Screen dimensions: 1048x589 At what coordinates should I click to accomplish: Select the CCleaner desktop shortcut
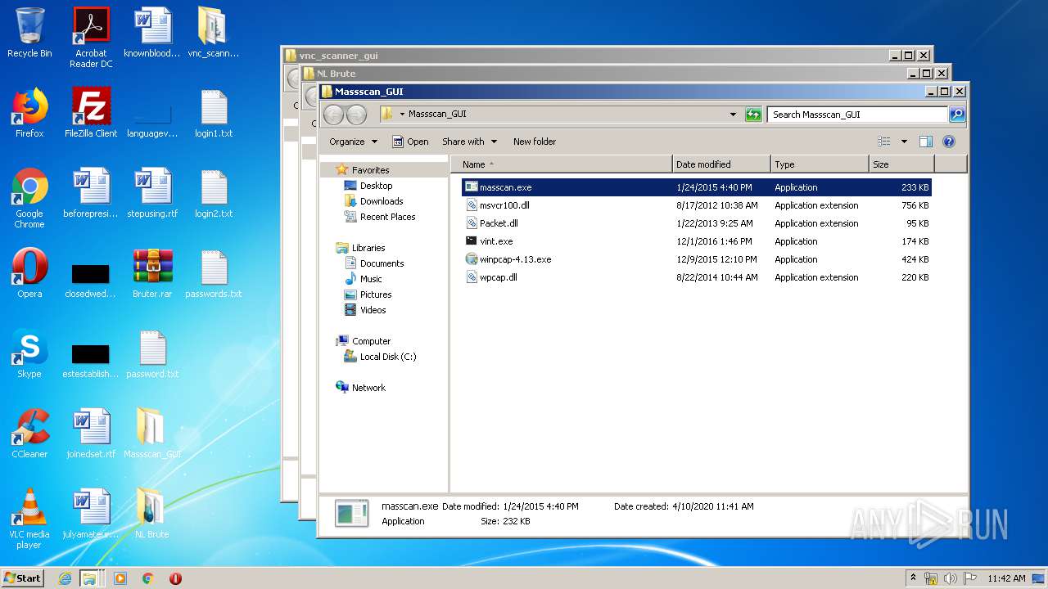coord(29,434)
